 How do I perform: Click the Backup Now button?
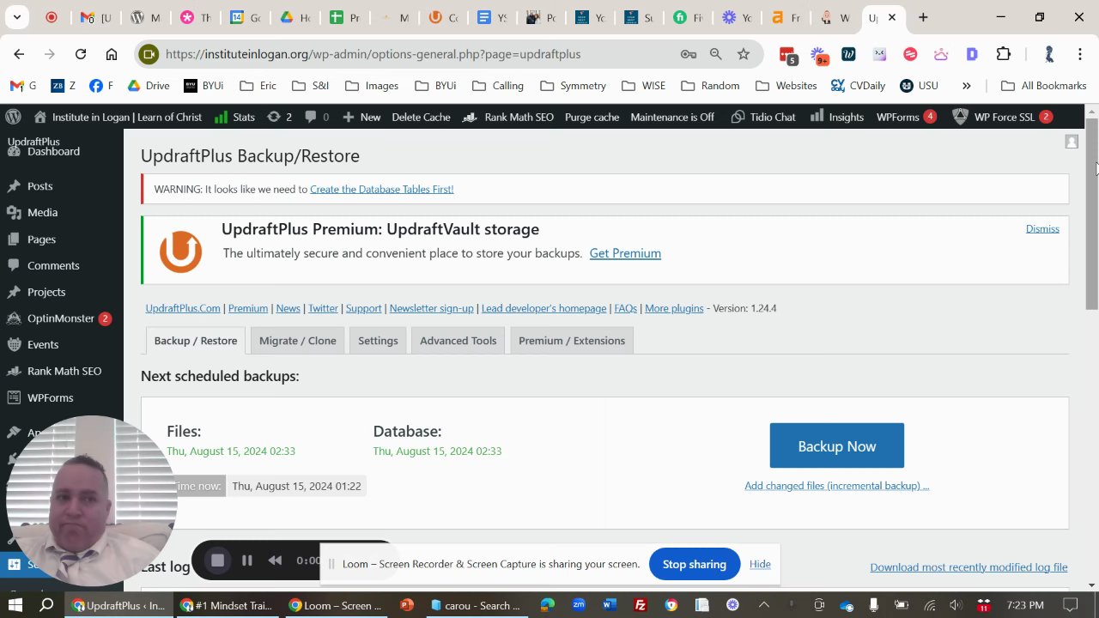pyautogui.click(x=836, y=445)
